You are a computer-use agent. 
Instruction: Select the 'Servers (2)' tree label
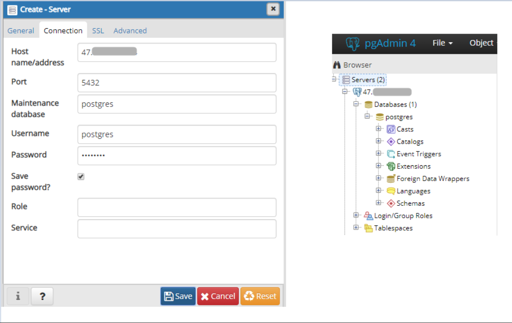pyautogui.click(x=368, y=80)
